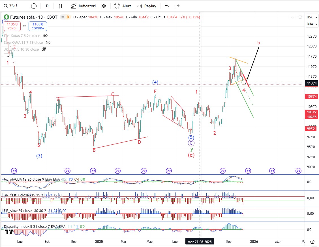The height and width of the screenshot is (247, 319).
Task: Click the add symbol plus icon
Action: click(x=34, y=6)
